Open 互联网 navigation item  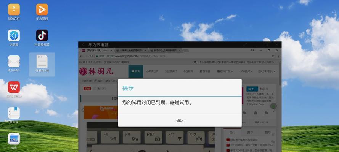coord(188,71)
